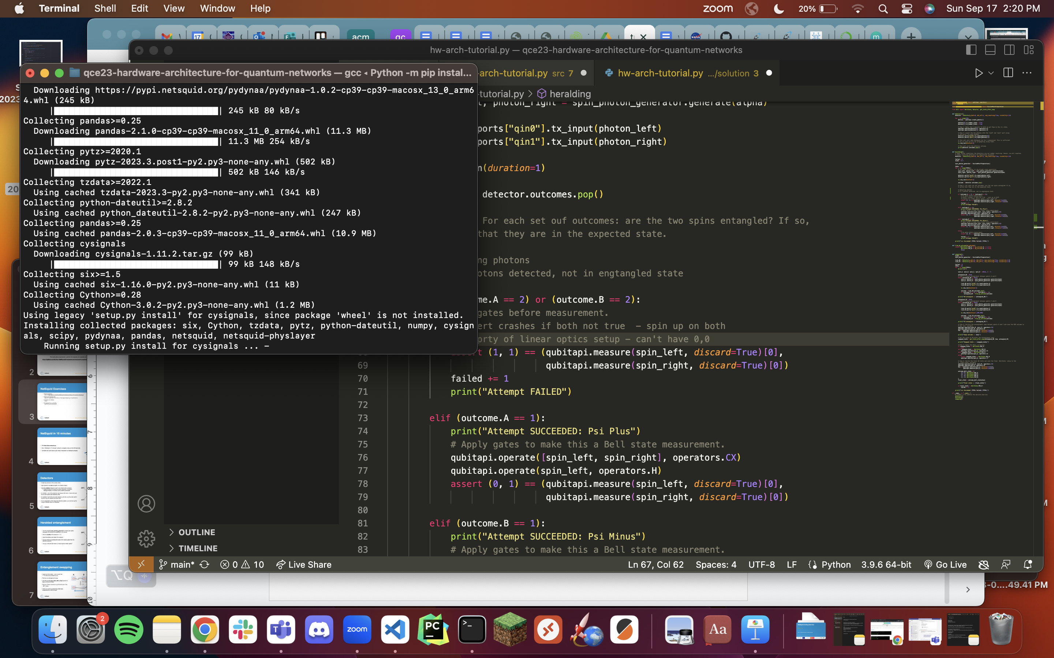Image resolution: width=1054 pixels, height=658 pixels.
Task: Open the Chrome tab search chevron
Action: [x=968, y=36]
